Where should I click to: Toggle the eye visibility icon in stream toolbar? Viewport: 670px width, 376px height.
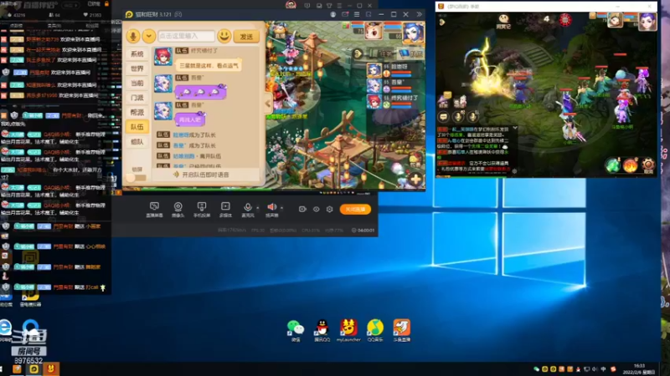(317, 209)
